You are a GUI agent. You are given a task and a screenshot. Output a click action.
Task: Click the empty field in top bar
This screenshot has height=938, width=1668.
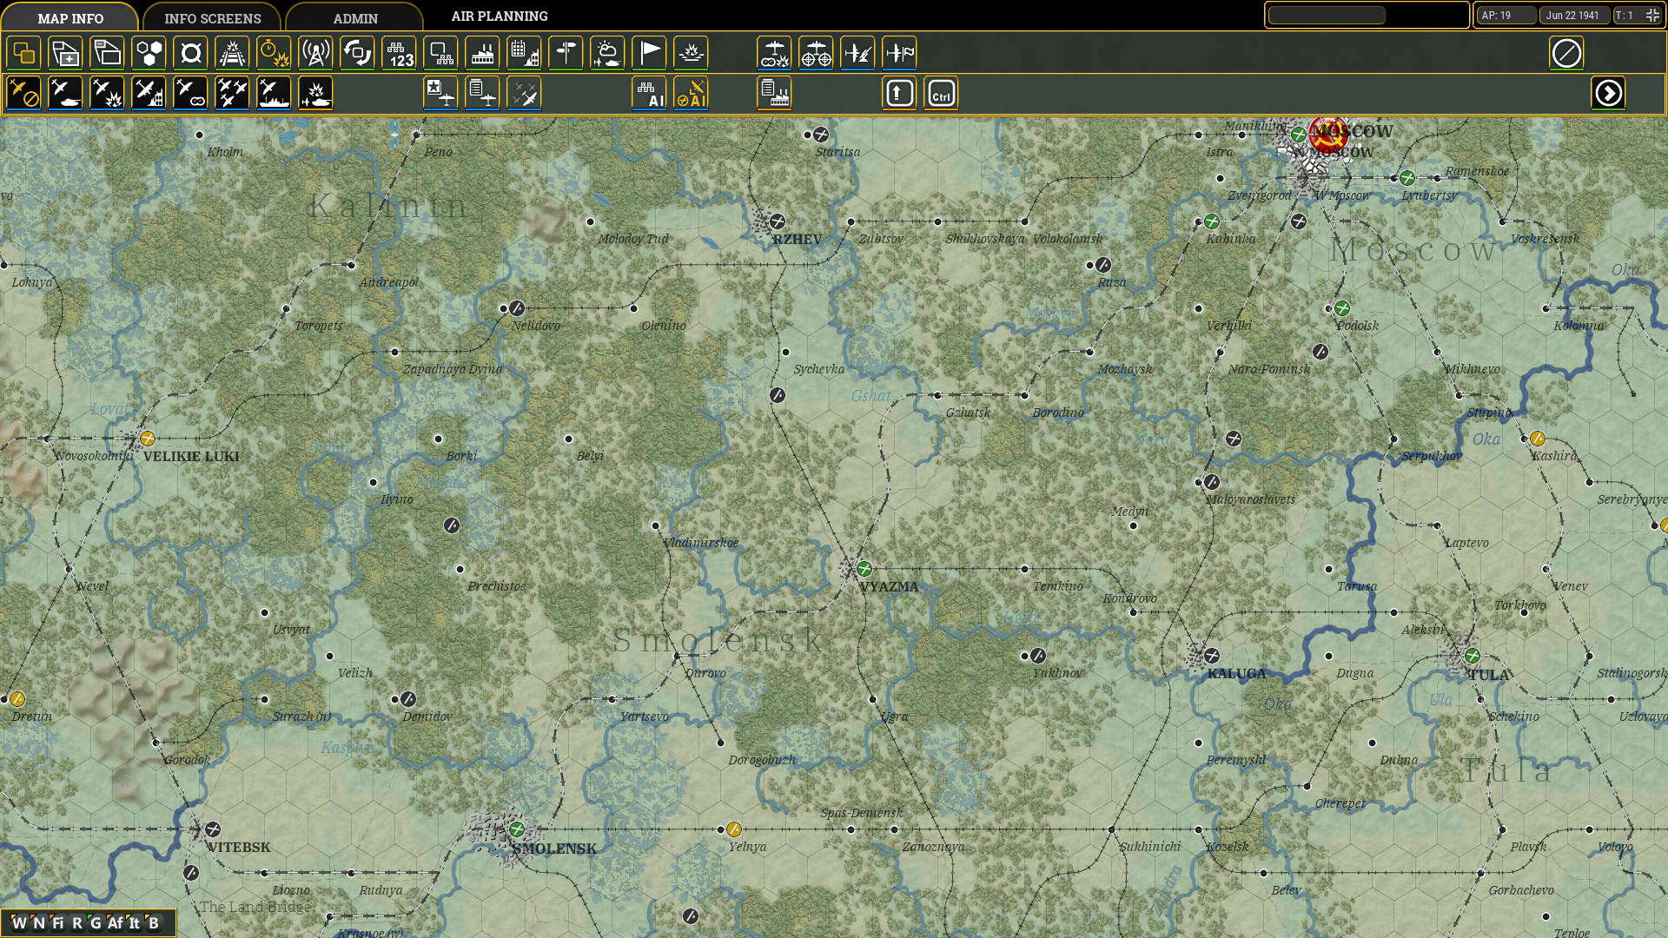1327,15
